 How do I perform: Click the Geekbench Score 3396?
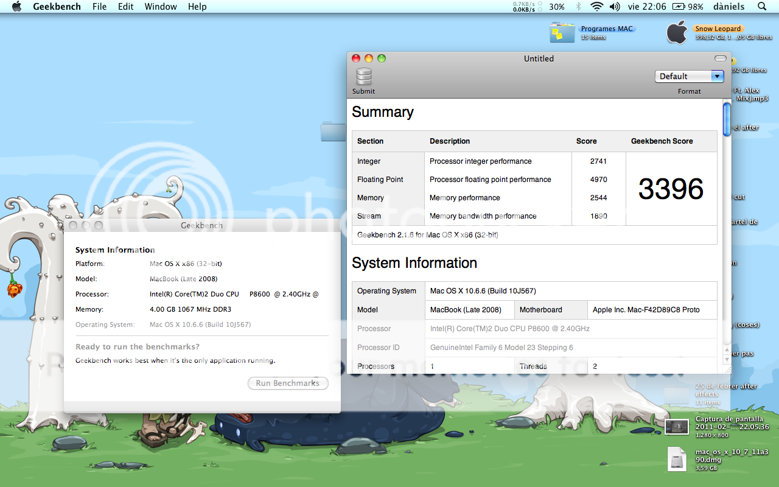point(671,189)
